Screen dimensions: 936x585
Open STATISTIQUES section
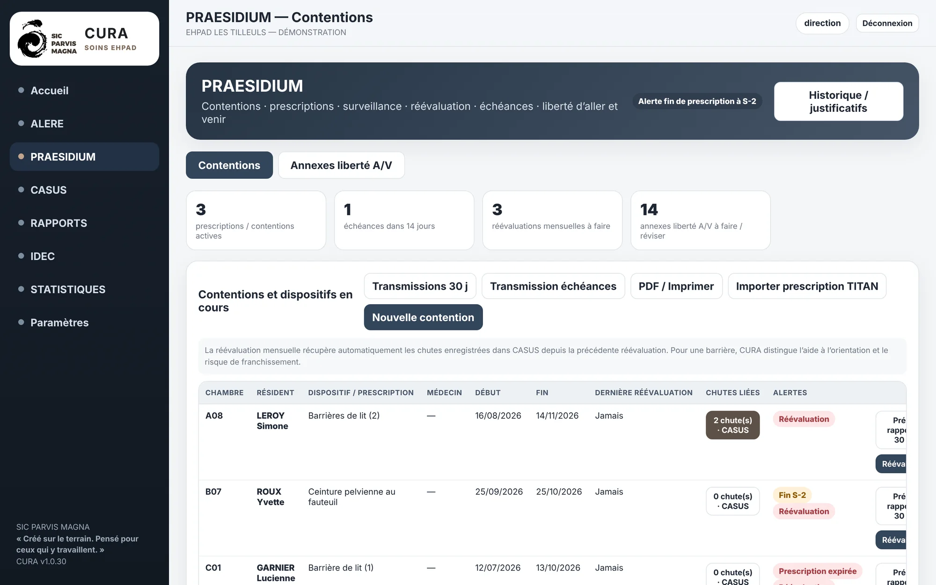(84, 290)
